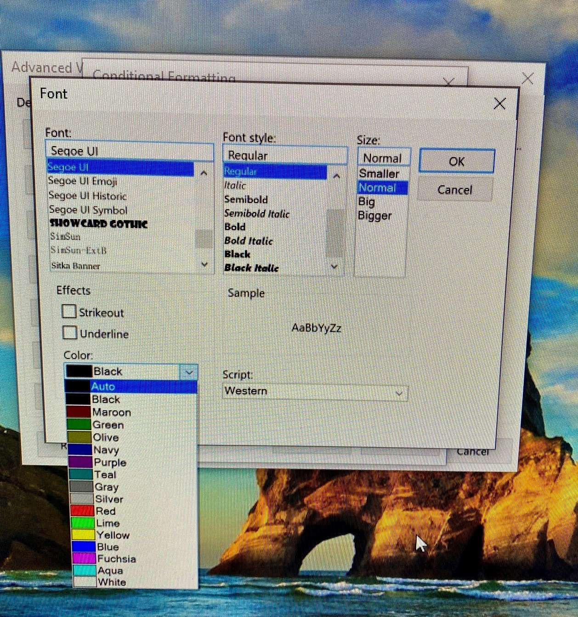Select SimSun font in list
Image resolution: width=578 pixels, height=617 pixels.
(65, 237)
